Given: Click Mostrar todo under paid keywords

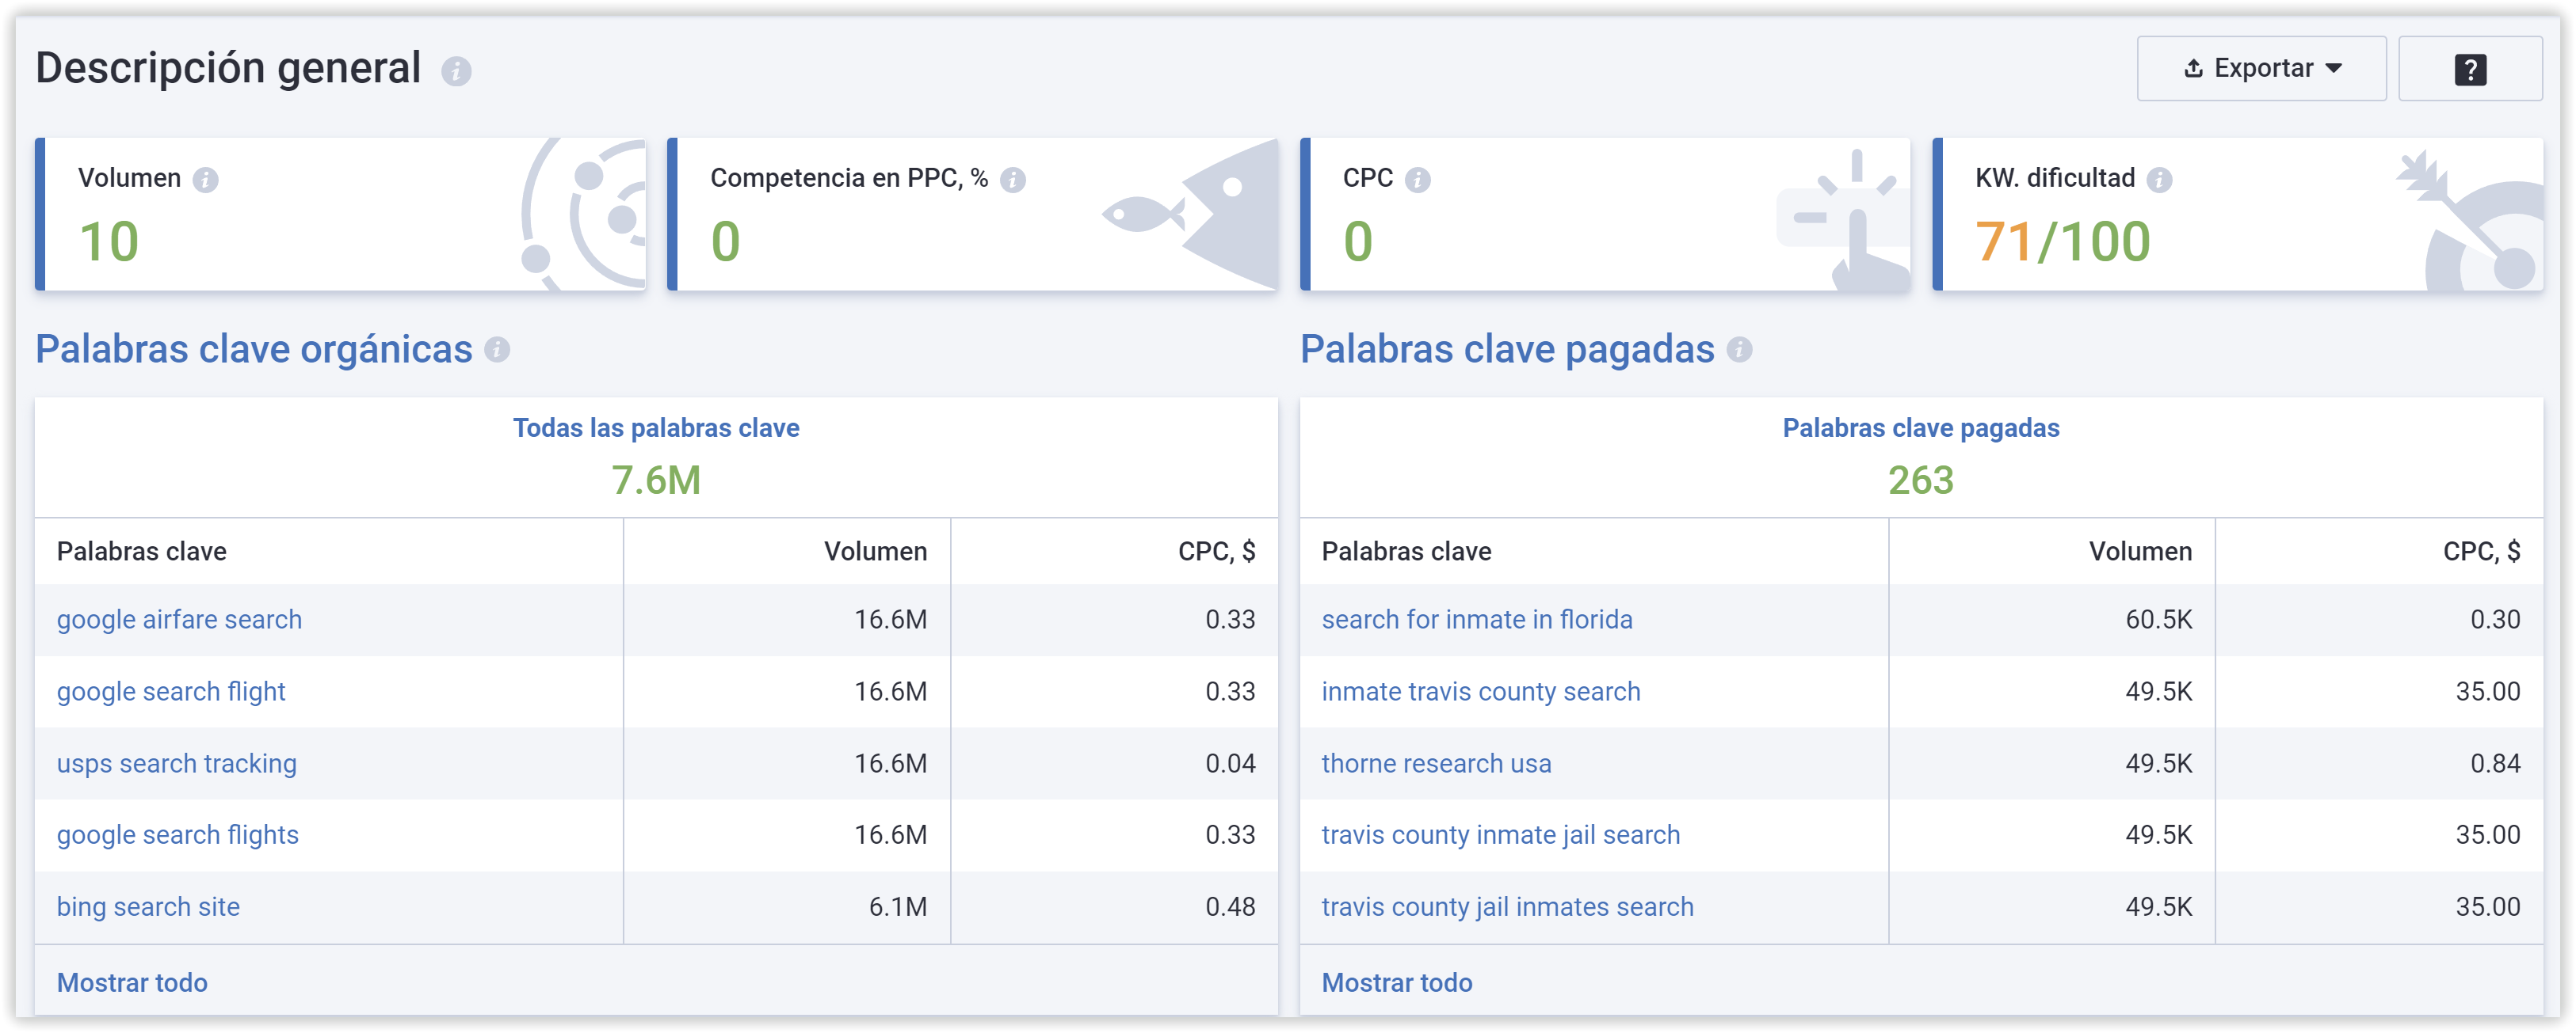Looking at the screenshot, I should 1397,982.
